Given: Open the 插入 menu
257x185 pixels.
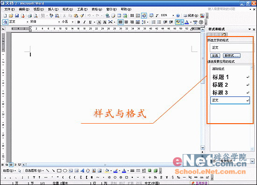Looking at the screenshot, I should coord(53,9).
